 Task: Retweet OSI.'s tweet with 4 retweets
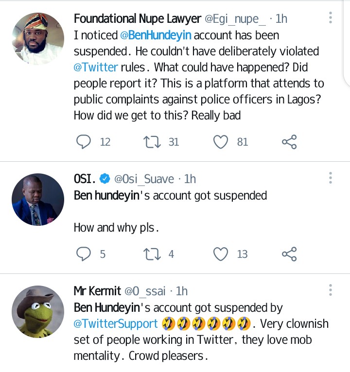click(153, 254)
